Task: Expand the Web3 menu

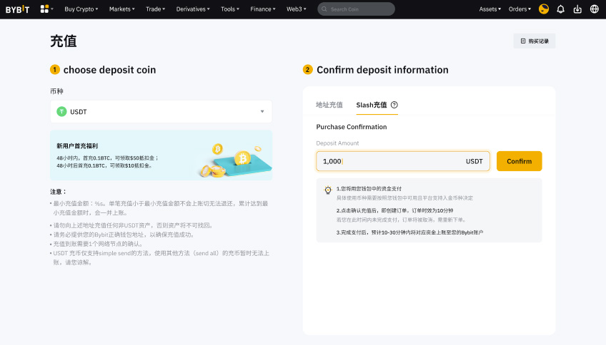Action: pos(297,9)
